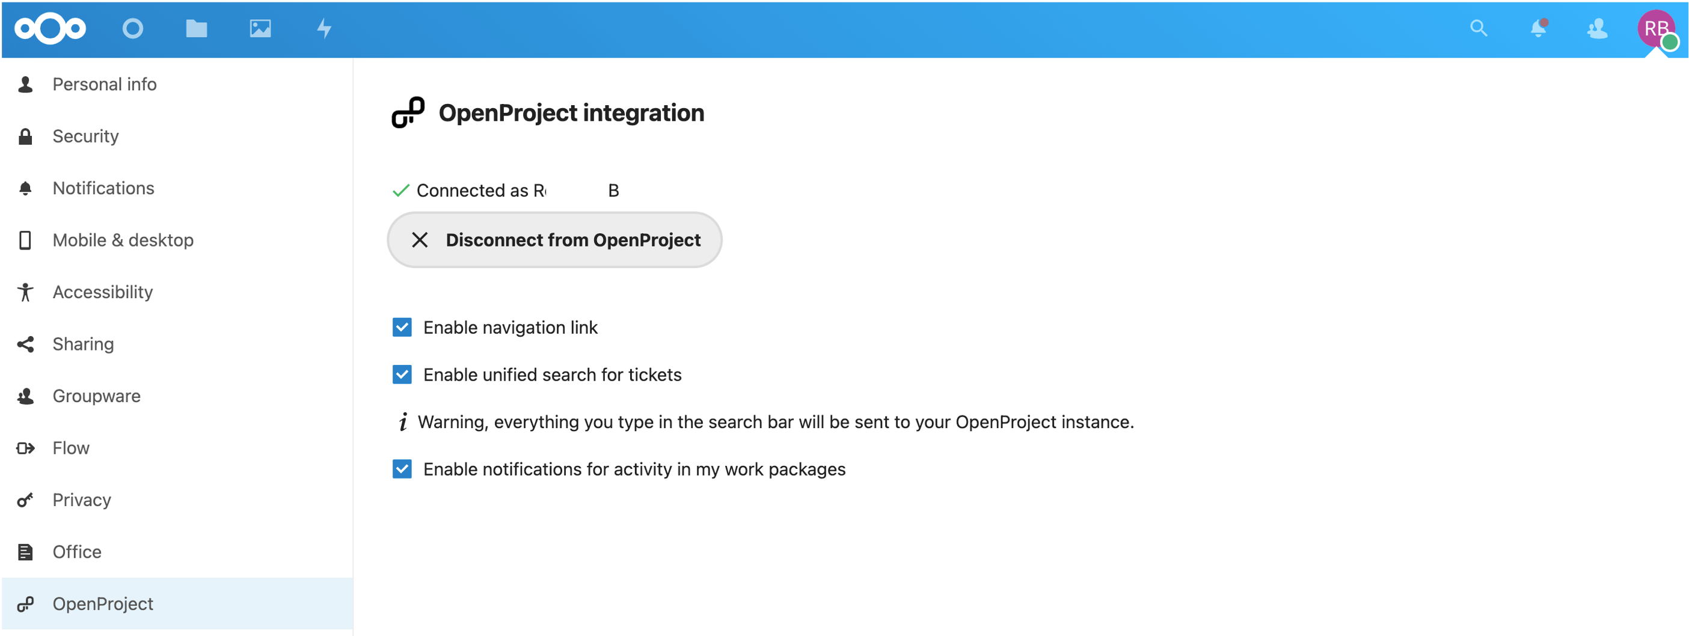
Task: Open the notifications bell
Action: coord(1537,28)
